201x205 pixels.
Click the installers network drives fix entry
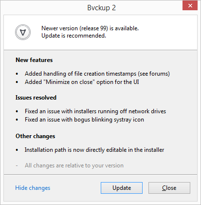pos(95,111)
